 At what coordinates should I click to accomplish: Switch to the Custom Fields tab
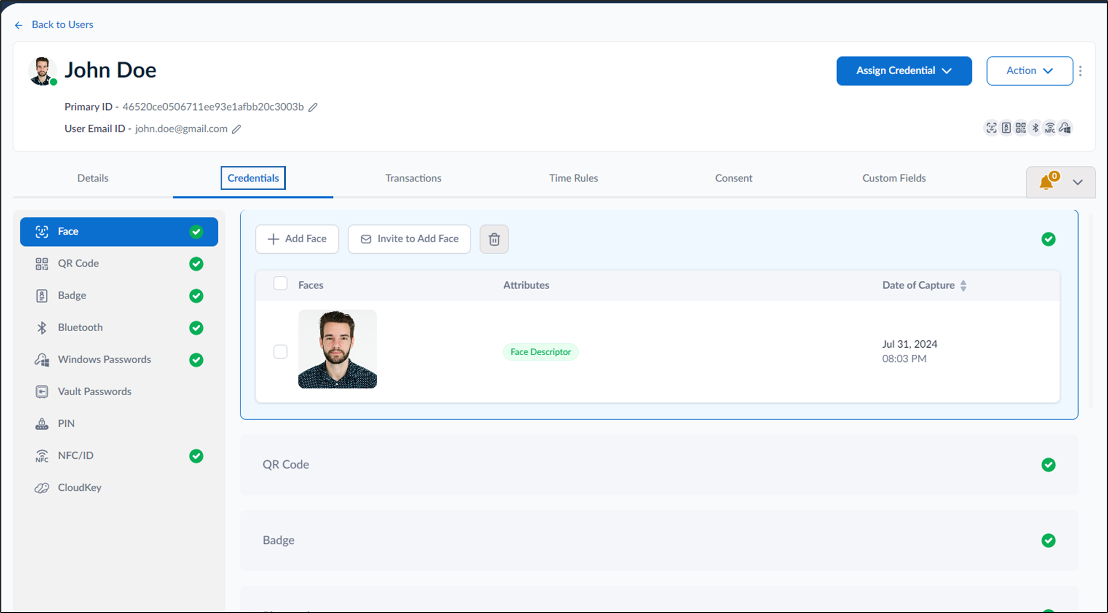(x=894, y=179)
